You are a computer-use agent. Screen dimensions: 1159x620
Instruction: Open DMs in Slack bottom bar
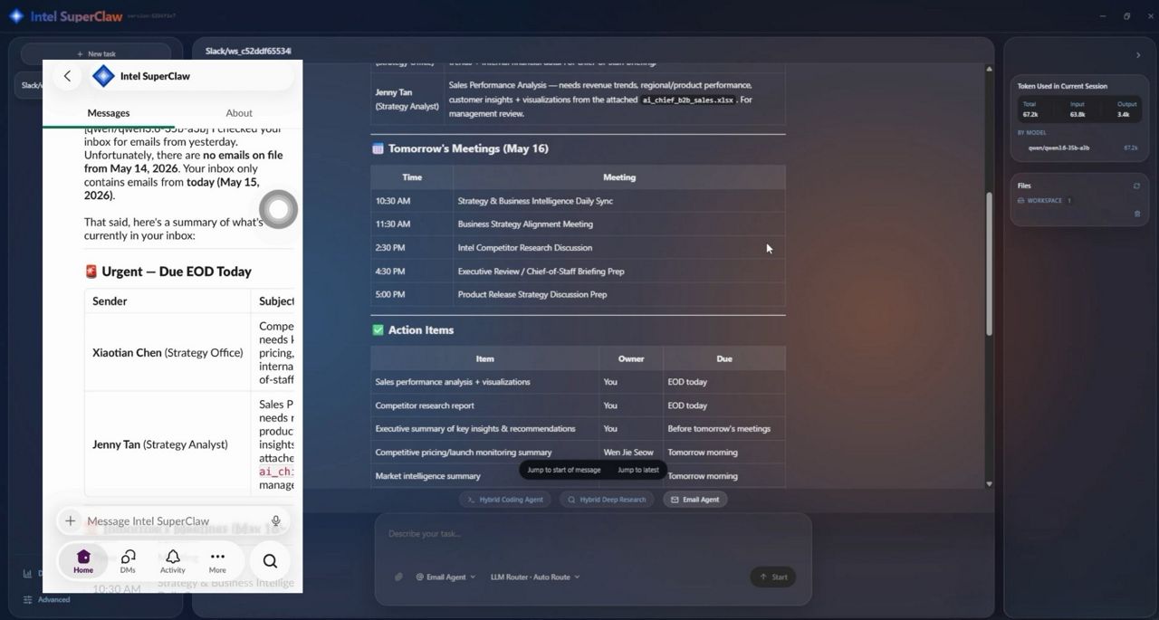(x=128, y=561)
